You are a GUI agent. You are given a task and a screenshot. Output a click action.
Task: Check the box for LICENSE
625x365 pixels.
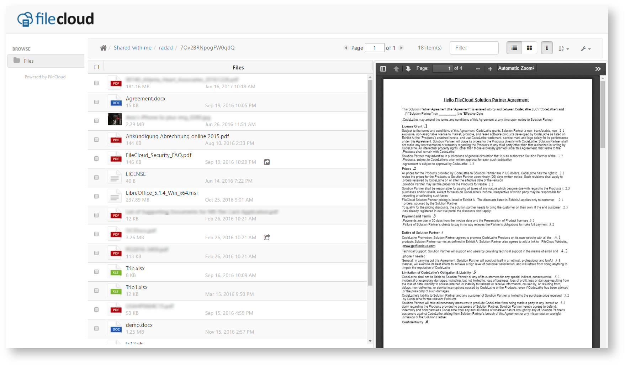(x=96, y=177)
